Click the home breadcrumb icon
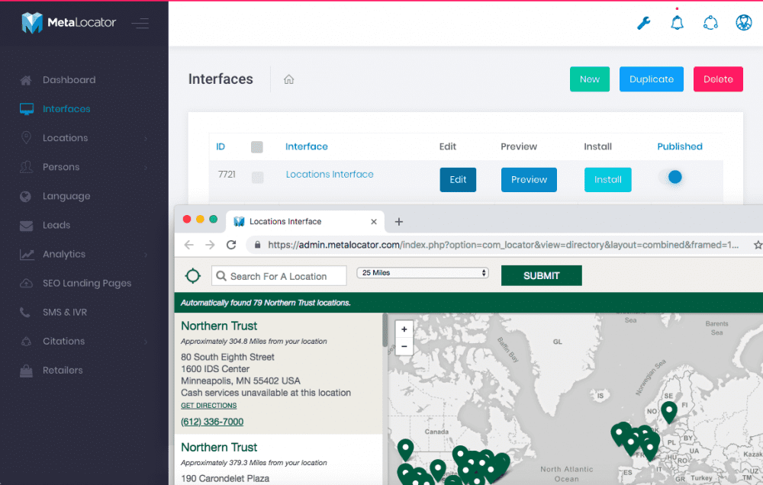Image resolution: width=763 pixels, height=485 pixels. click(x=289, y=79)
